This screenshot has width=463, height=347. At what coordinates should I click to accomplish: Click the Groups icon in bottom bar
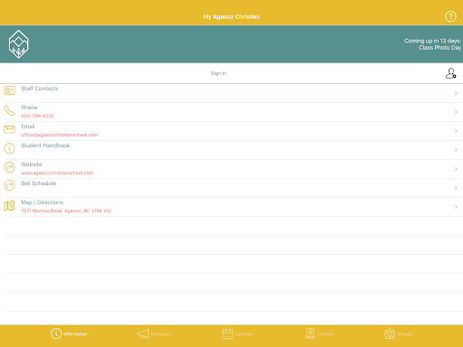click(x=390, y=333)
